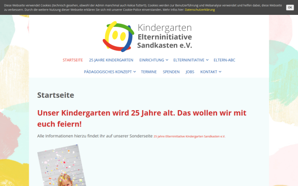Click the Startseite page heading
298x186 pixels.
point(56,95)
